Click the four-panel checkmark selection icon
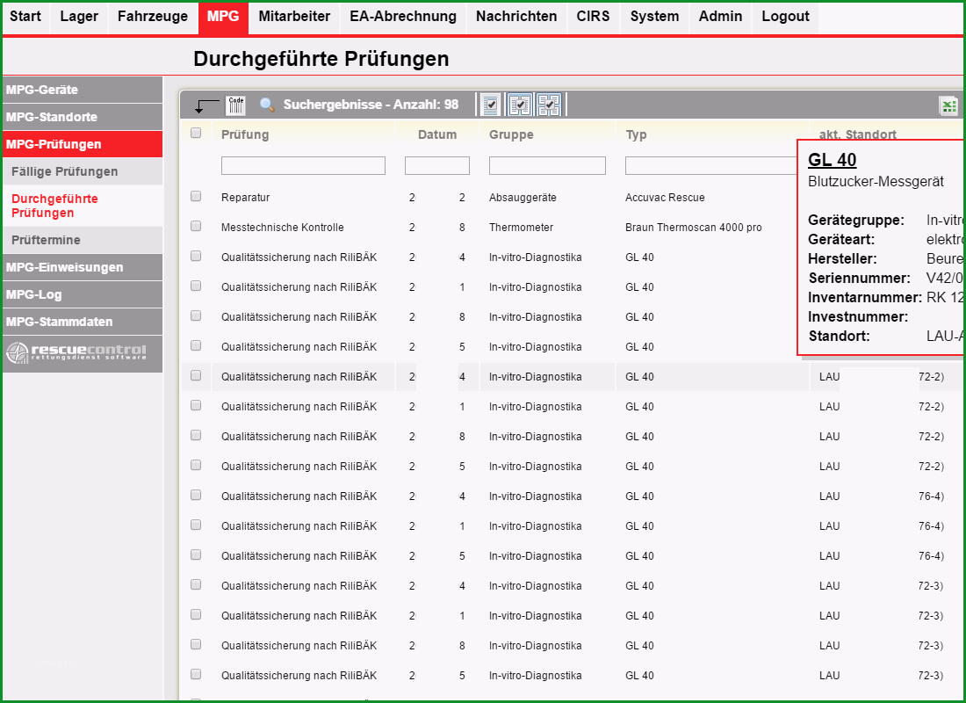The width and height of the screenshot is (966, 703). (548, 105)
